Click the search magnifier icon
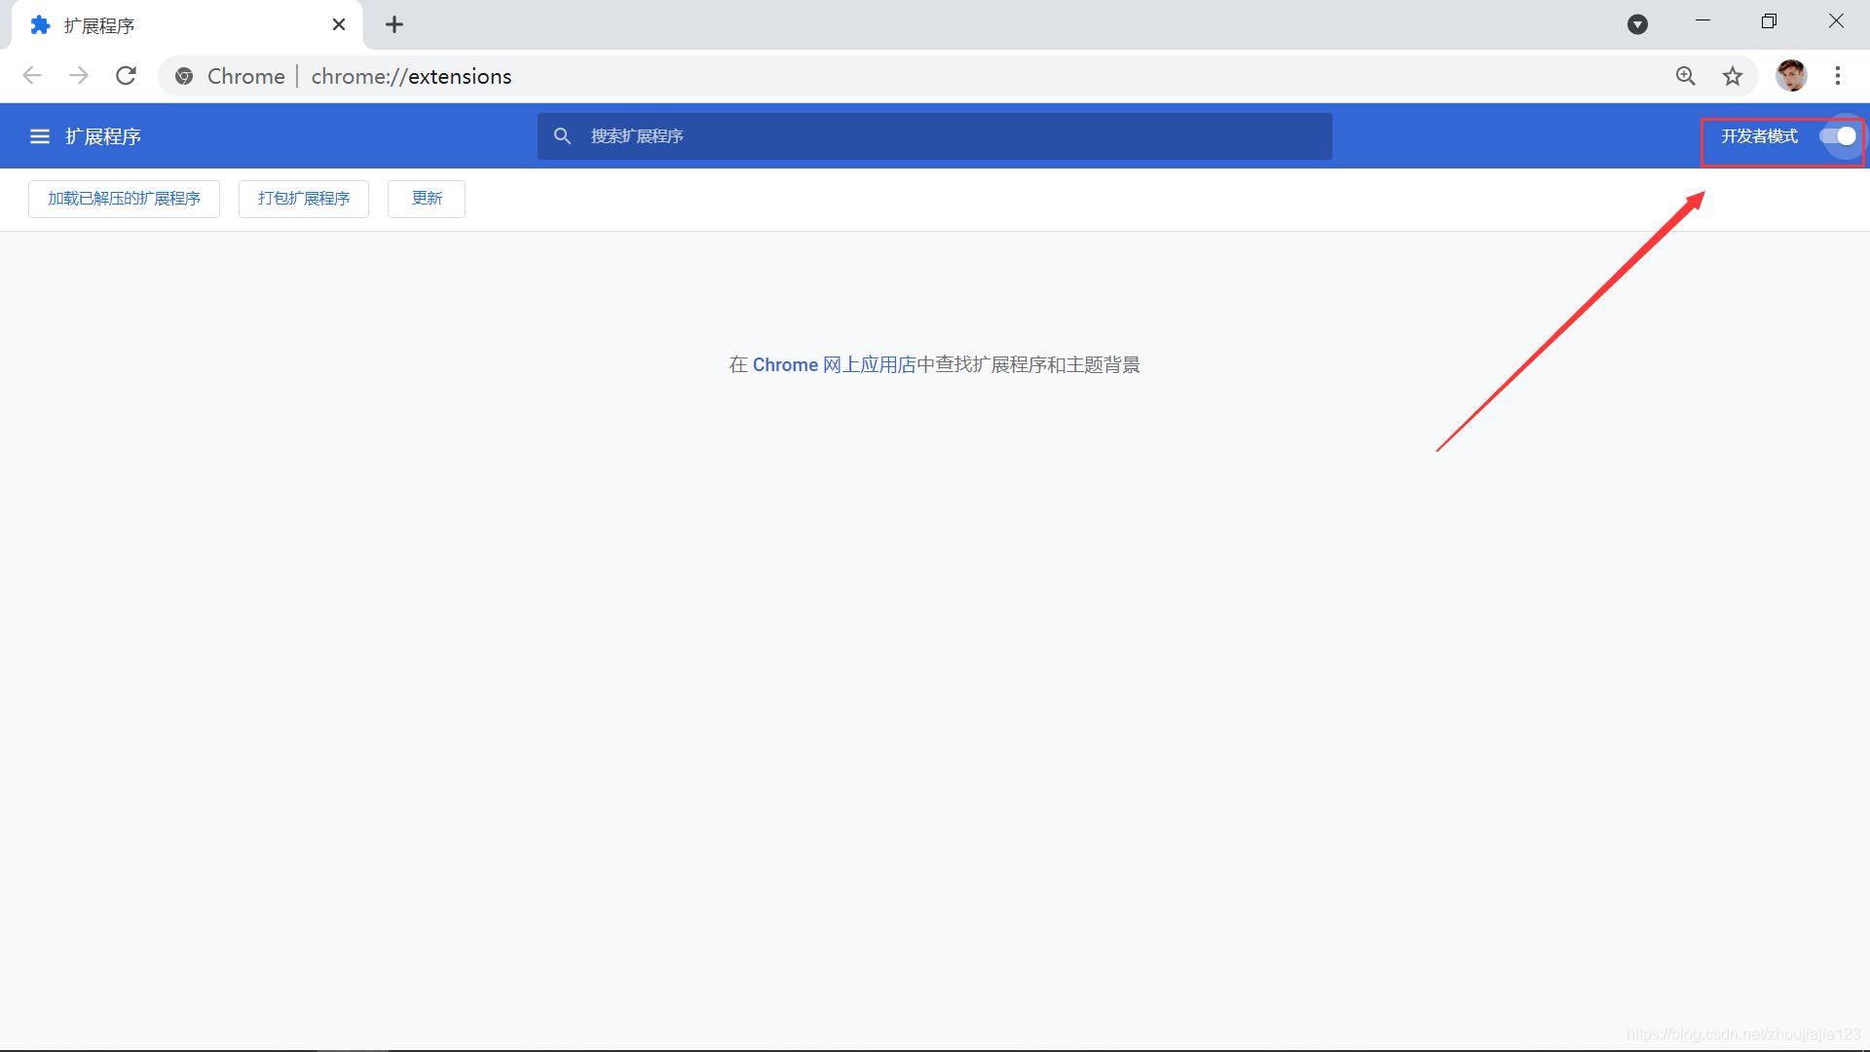The width and height of the screenshot is (1870, 1052). click(562, 136)
